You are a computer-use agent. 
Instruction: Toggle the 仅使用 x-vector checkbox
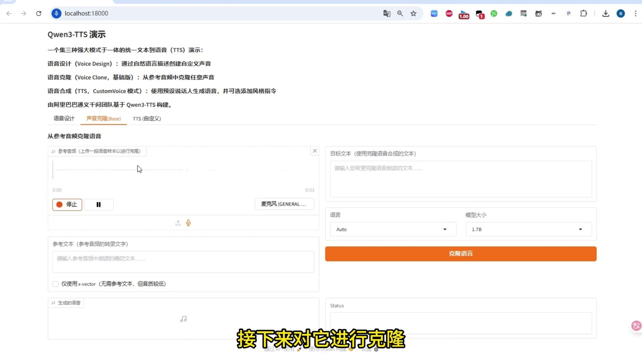56,284
